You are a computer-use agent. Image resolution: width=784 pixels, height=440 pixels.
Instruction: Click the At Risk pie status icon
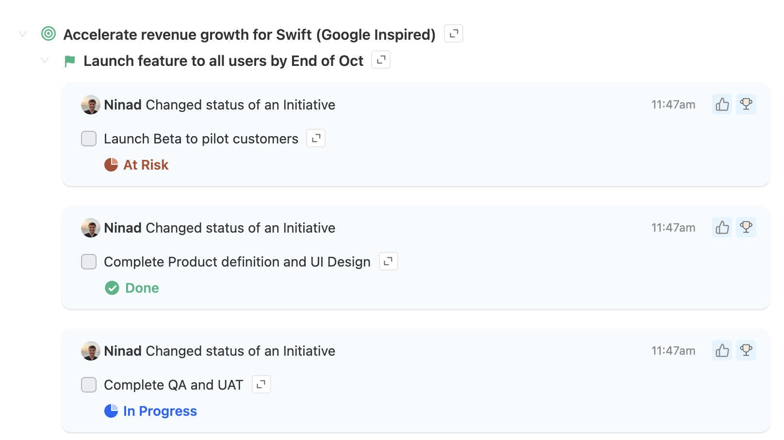[x=111, y=165]
